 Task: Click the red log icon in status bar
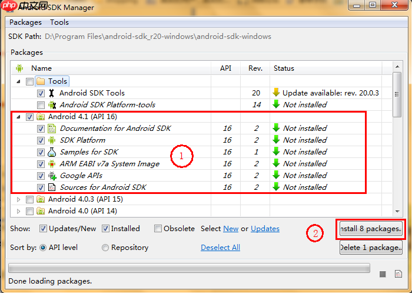(x=398, y=274)
